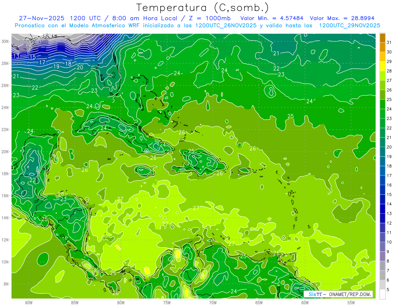
Task: Click the dark blue colorbar swatch between 13 and 14
Action: tap(382, 209)
